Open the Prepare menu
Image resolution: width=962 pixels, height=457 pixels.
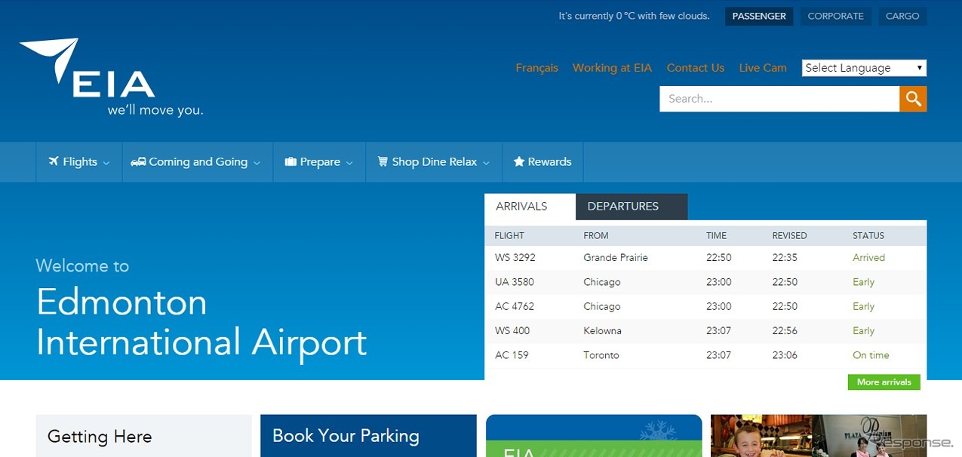320,162
